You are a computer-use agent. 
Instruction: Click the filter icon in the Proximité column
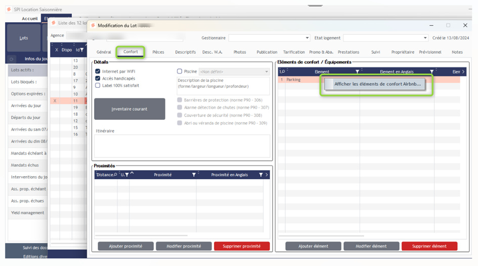194,175
